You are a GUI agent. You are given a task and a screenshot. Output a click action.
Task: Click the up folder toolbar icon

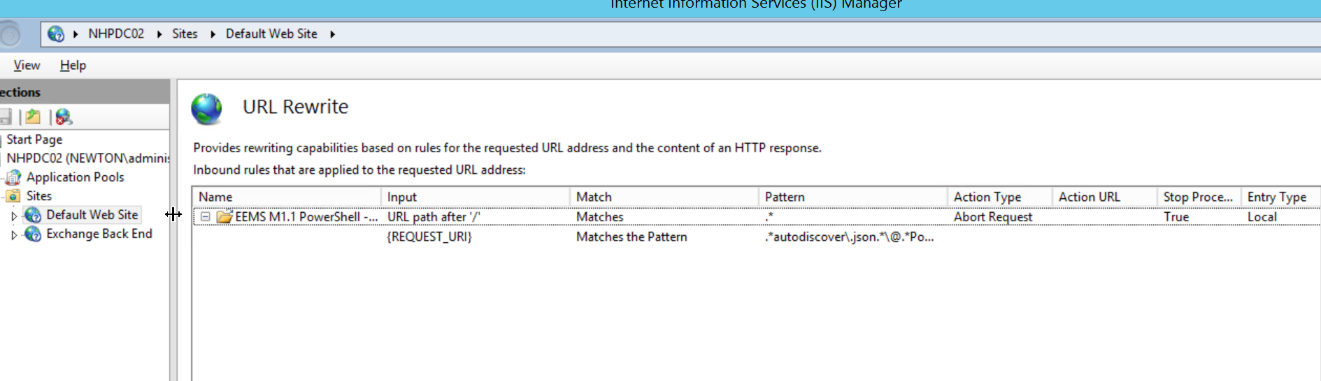33,117
